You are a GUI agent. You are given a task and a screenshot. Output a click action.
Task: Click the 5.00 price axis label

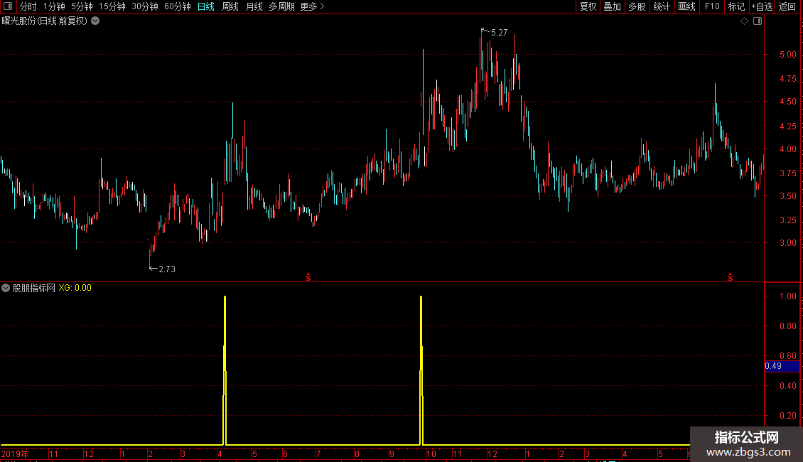787,54
